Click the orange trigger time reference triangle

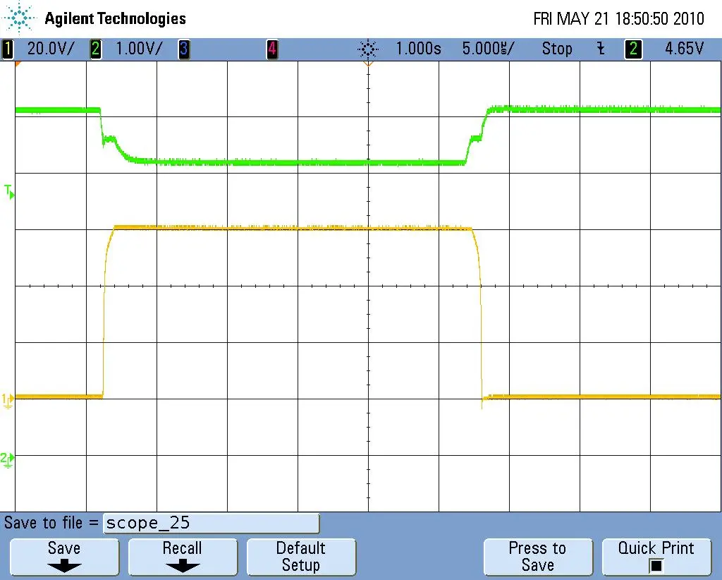click(x=368, y=64)
